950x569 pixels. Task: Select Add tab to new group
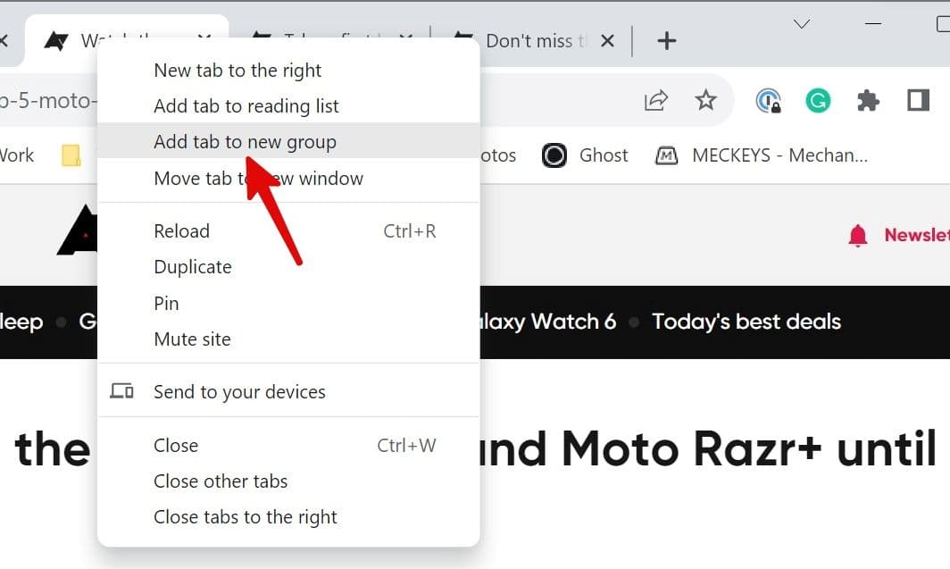pos(245,141)
